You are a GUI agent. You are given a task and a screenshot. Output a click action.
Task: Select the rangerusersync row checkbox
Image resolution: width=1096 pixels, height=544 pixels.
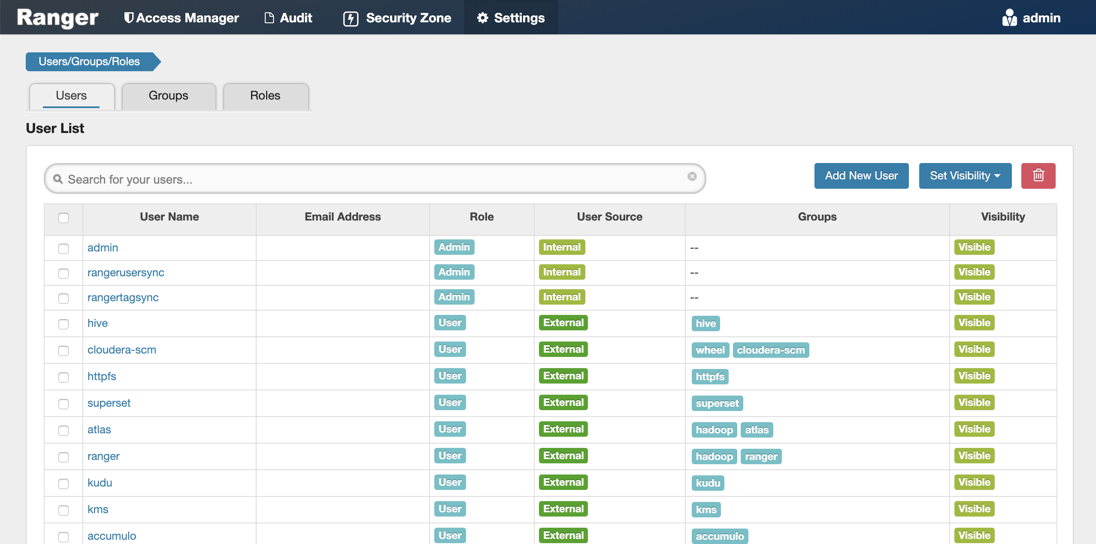[64, 273]
